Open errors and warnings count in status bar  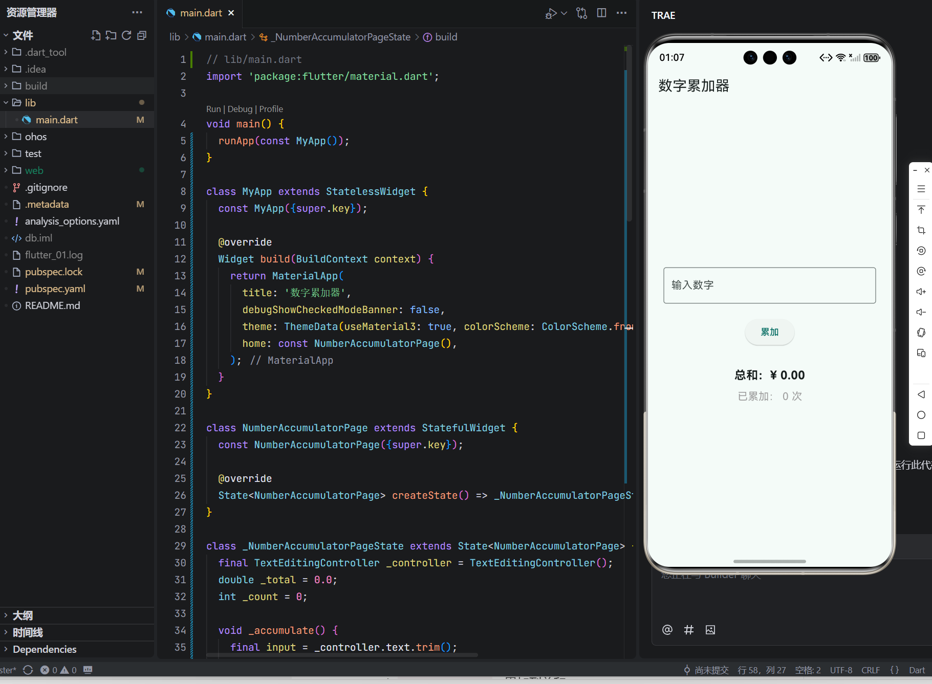[58, 670]
